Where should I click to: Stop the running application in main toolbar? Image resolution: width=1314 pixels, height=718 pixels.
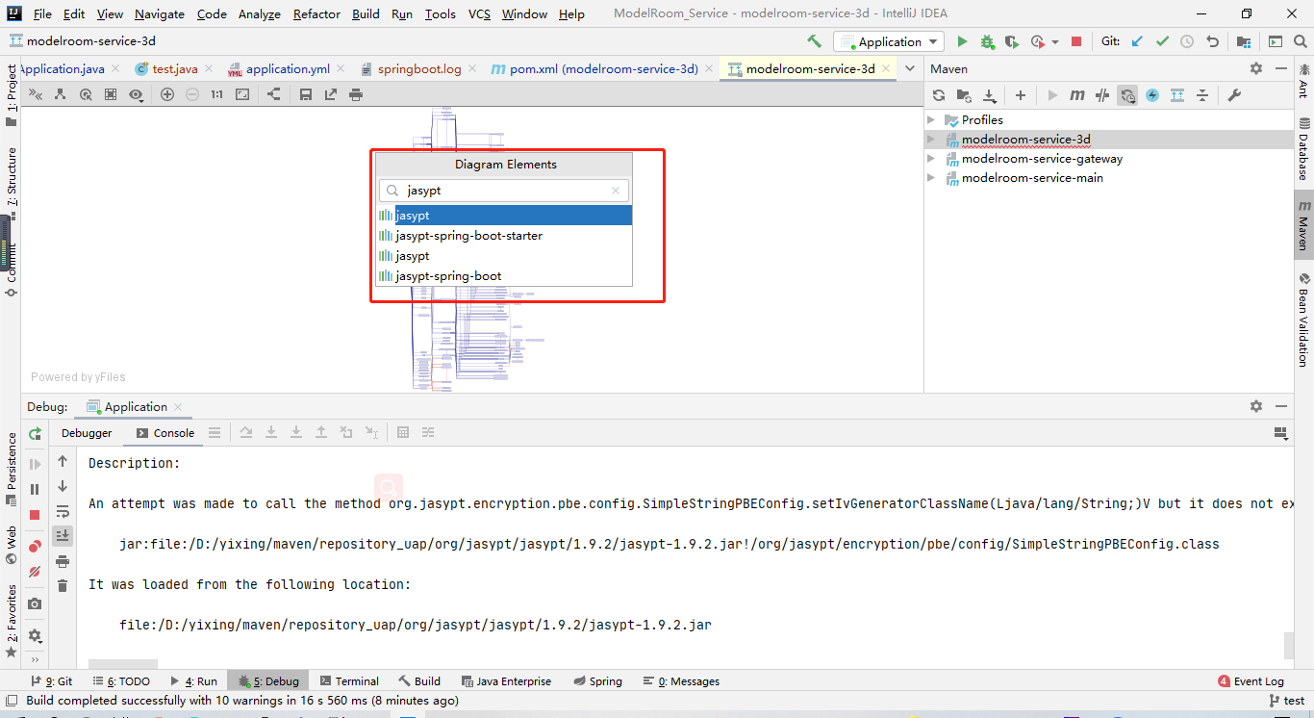point(1076,41)
